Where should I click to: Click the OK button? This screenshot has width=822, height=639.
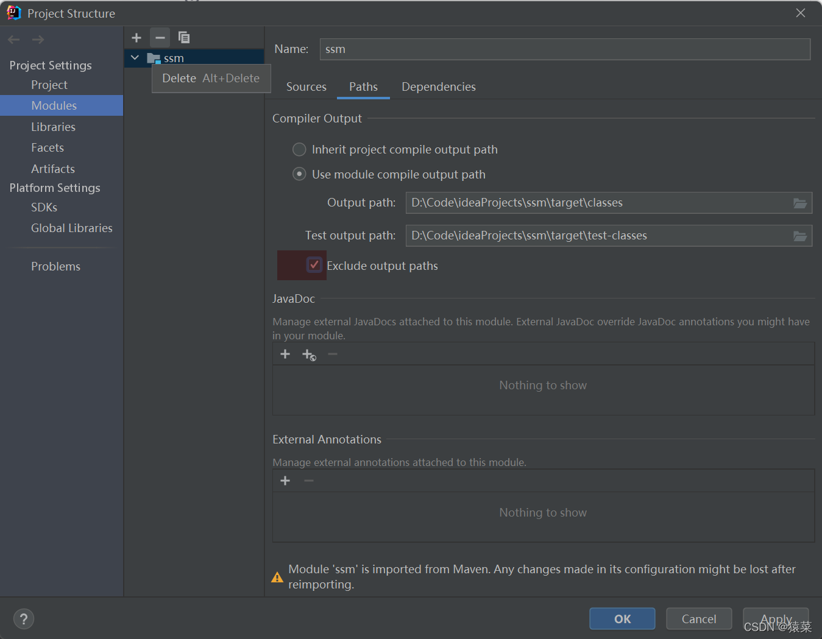622,619
